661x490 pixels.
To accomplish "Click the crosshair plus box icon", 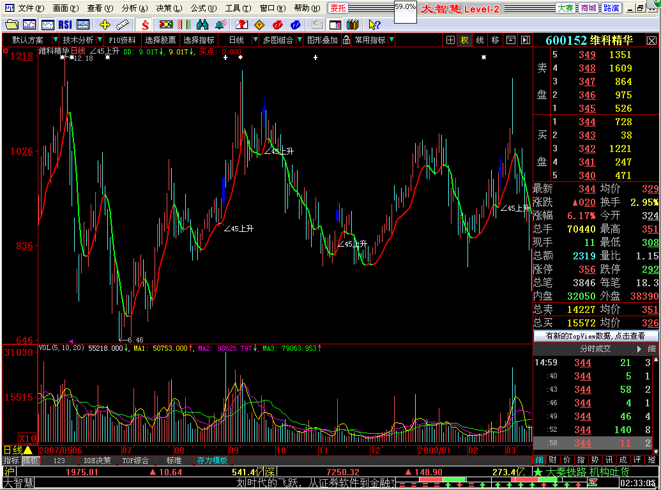I will tap(450, 40).
